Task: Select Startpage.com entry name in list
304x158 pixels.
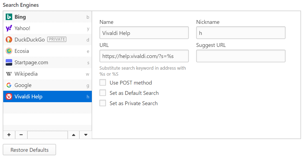Action: pyautogui.click(x=31, y=63)
